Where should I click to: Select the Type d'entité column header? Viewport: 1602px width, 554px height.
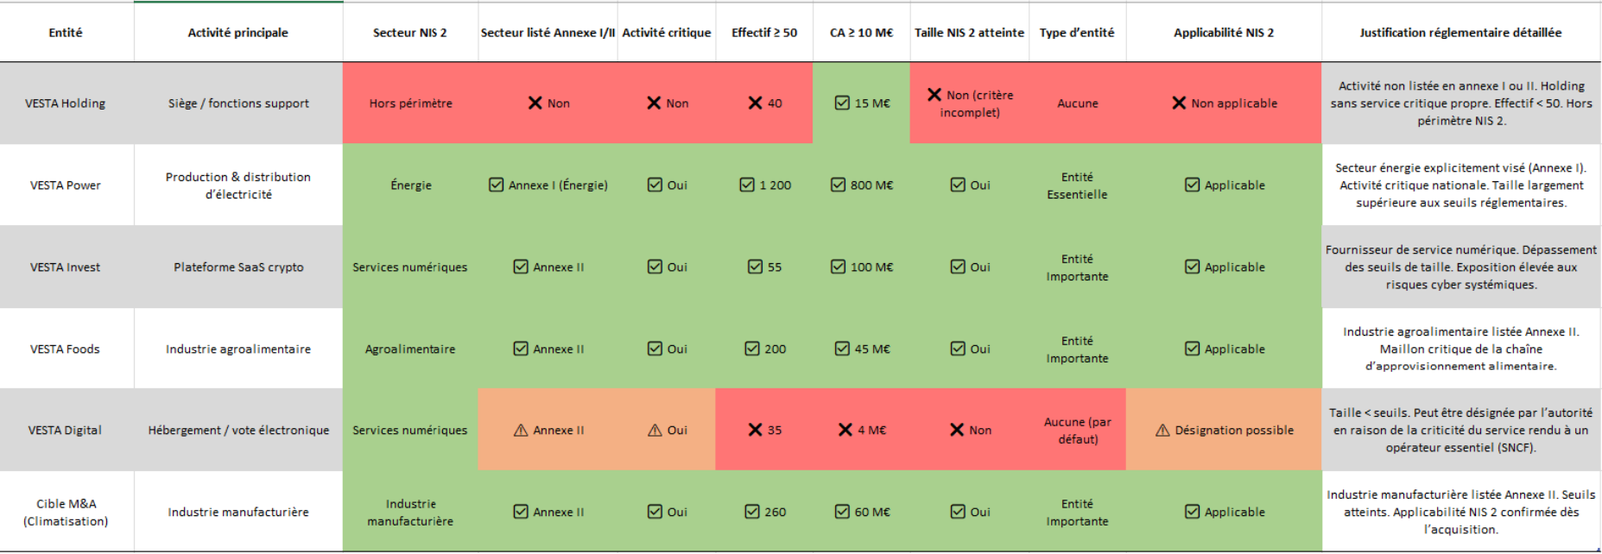click(x=1077, y=32)
